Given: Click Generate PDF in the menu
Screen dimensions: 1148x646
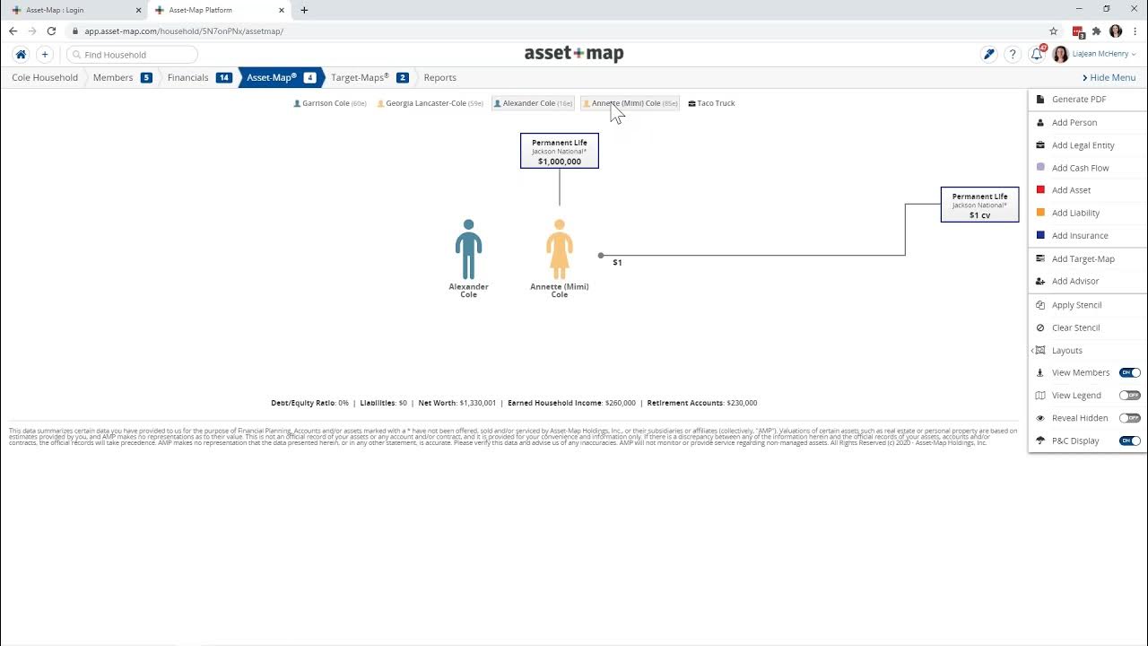Looking at the screenshot, I should (1079, 100).
